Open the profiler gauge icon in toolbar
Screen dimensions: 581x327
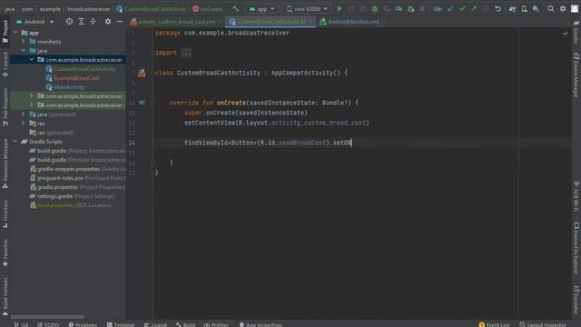pos(399,8)
